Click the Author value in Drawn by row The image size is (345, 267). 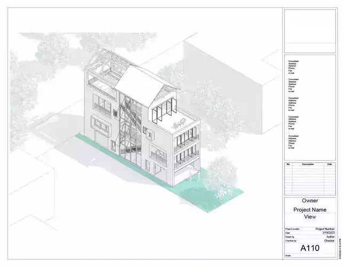331,237
